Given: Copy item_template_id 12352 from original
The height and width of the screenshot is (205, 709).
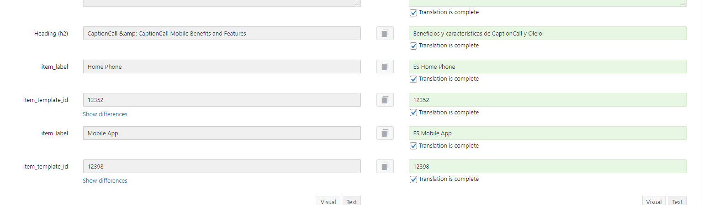Looking at the screenshot, I should click(x=385, y=100).
